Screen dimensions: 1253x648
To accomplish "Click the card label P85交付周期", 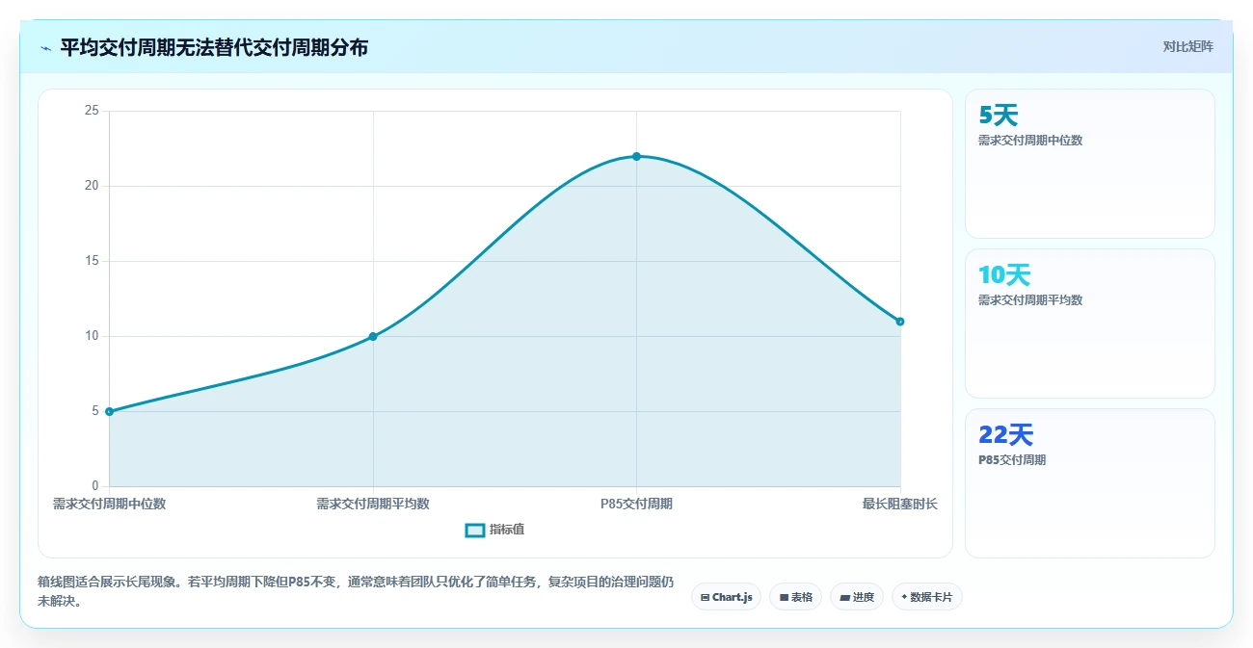I will [x=1012, y=459].
